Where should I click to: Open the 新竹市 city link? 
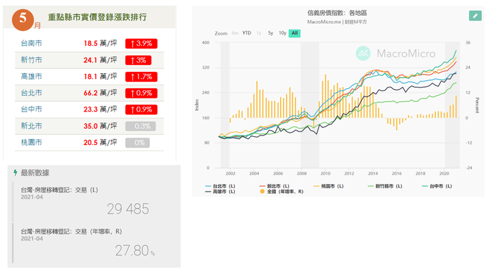[x=31, y=60]
